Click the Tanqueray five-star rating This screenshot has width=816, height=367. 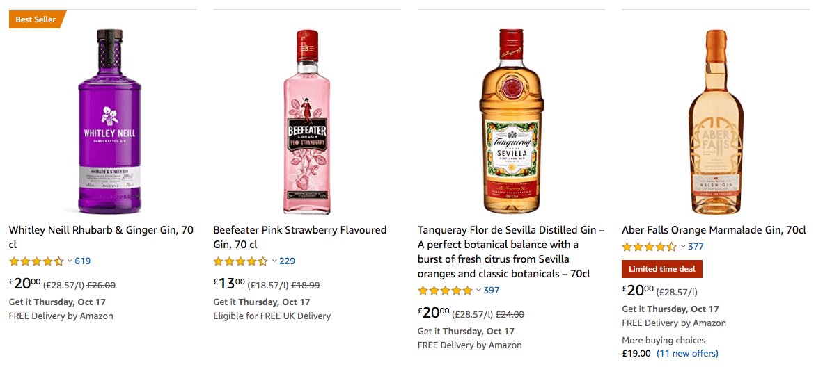coord(445,291)
